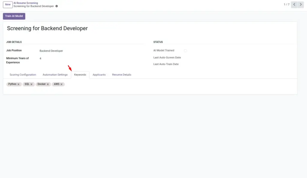Open the gear actions menu beside record title
307x178 pixels.
coord(57,6)
